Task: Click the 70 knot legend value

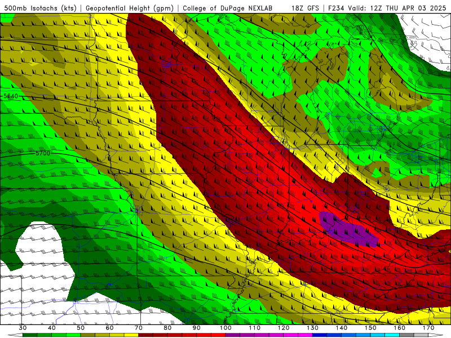Action: click(x=139, y=328)
